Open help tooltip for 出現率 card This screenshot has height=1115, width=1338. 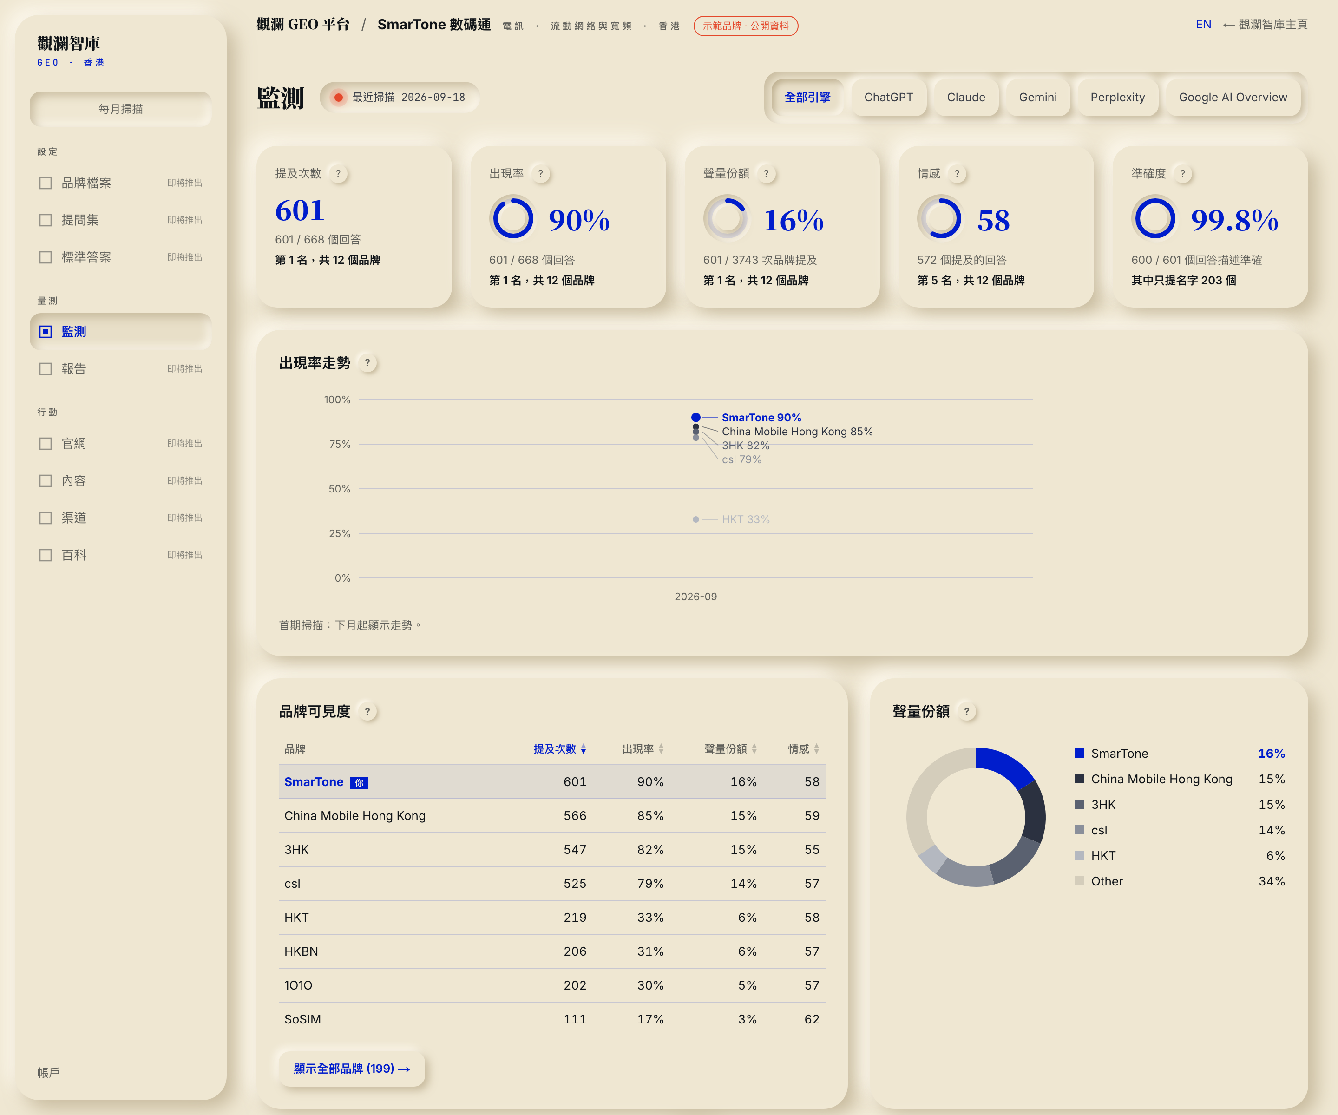(541, 173)
